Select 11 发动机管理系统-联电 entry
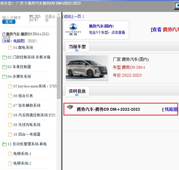Image resolution: width=179 pixels, height=170 pixels. (27, 144)
